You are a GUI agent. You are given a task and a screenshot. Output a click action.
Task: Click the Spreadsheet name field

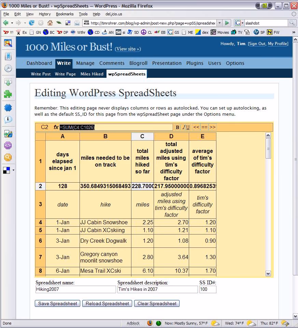click(75, 289)
